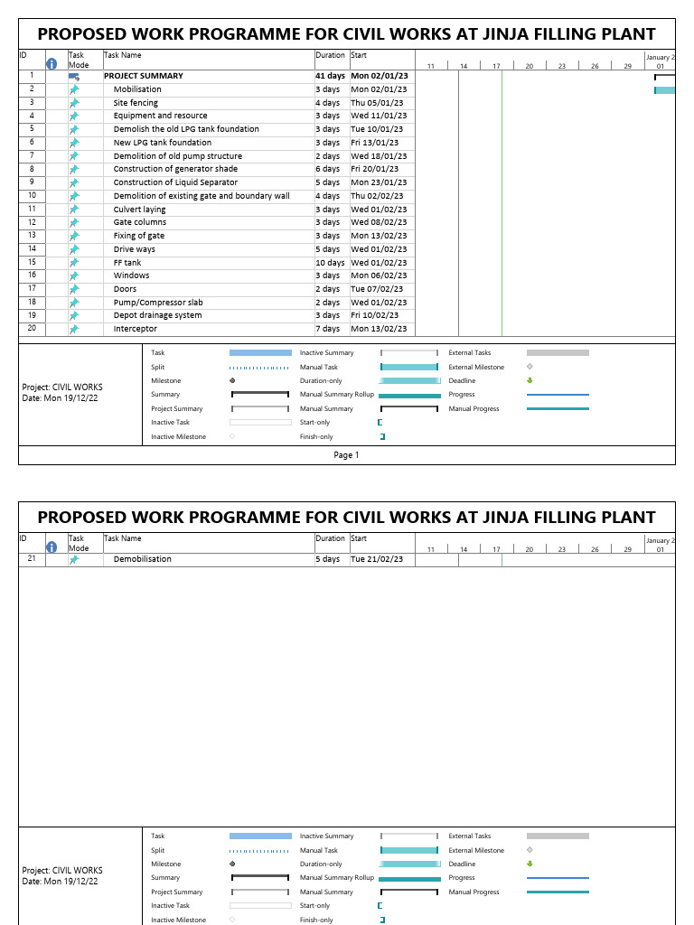Click the pin icon in the Mobilisation row
This screenshot has width=694, height=925.
pos(74,89)
